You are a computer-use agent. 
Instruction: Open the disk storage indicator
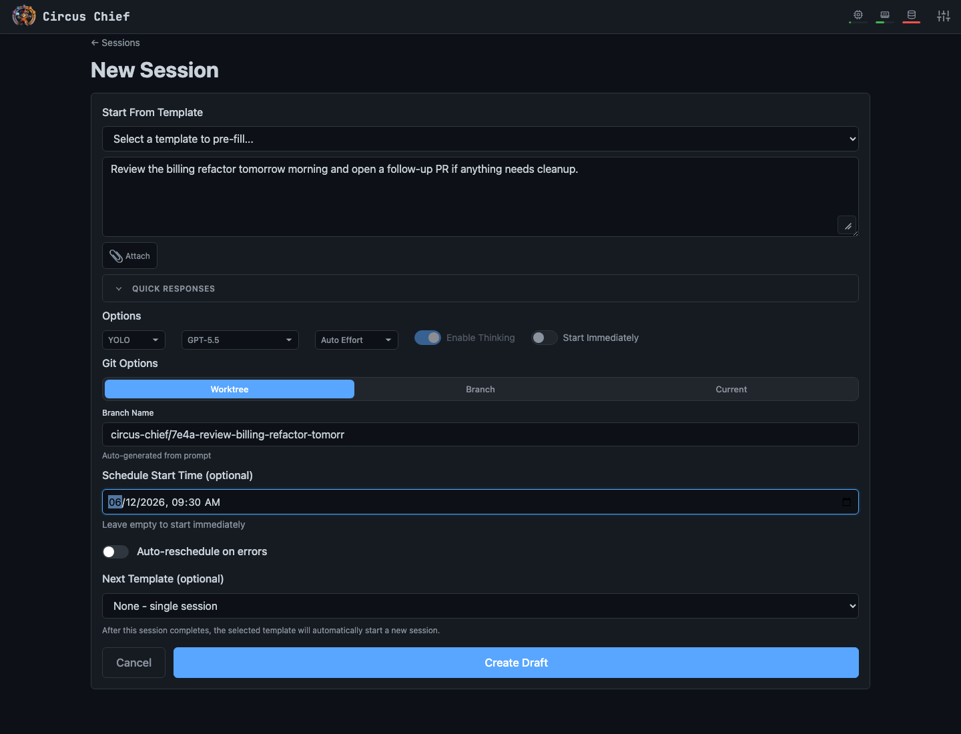click(x=912, y=15)
